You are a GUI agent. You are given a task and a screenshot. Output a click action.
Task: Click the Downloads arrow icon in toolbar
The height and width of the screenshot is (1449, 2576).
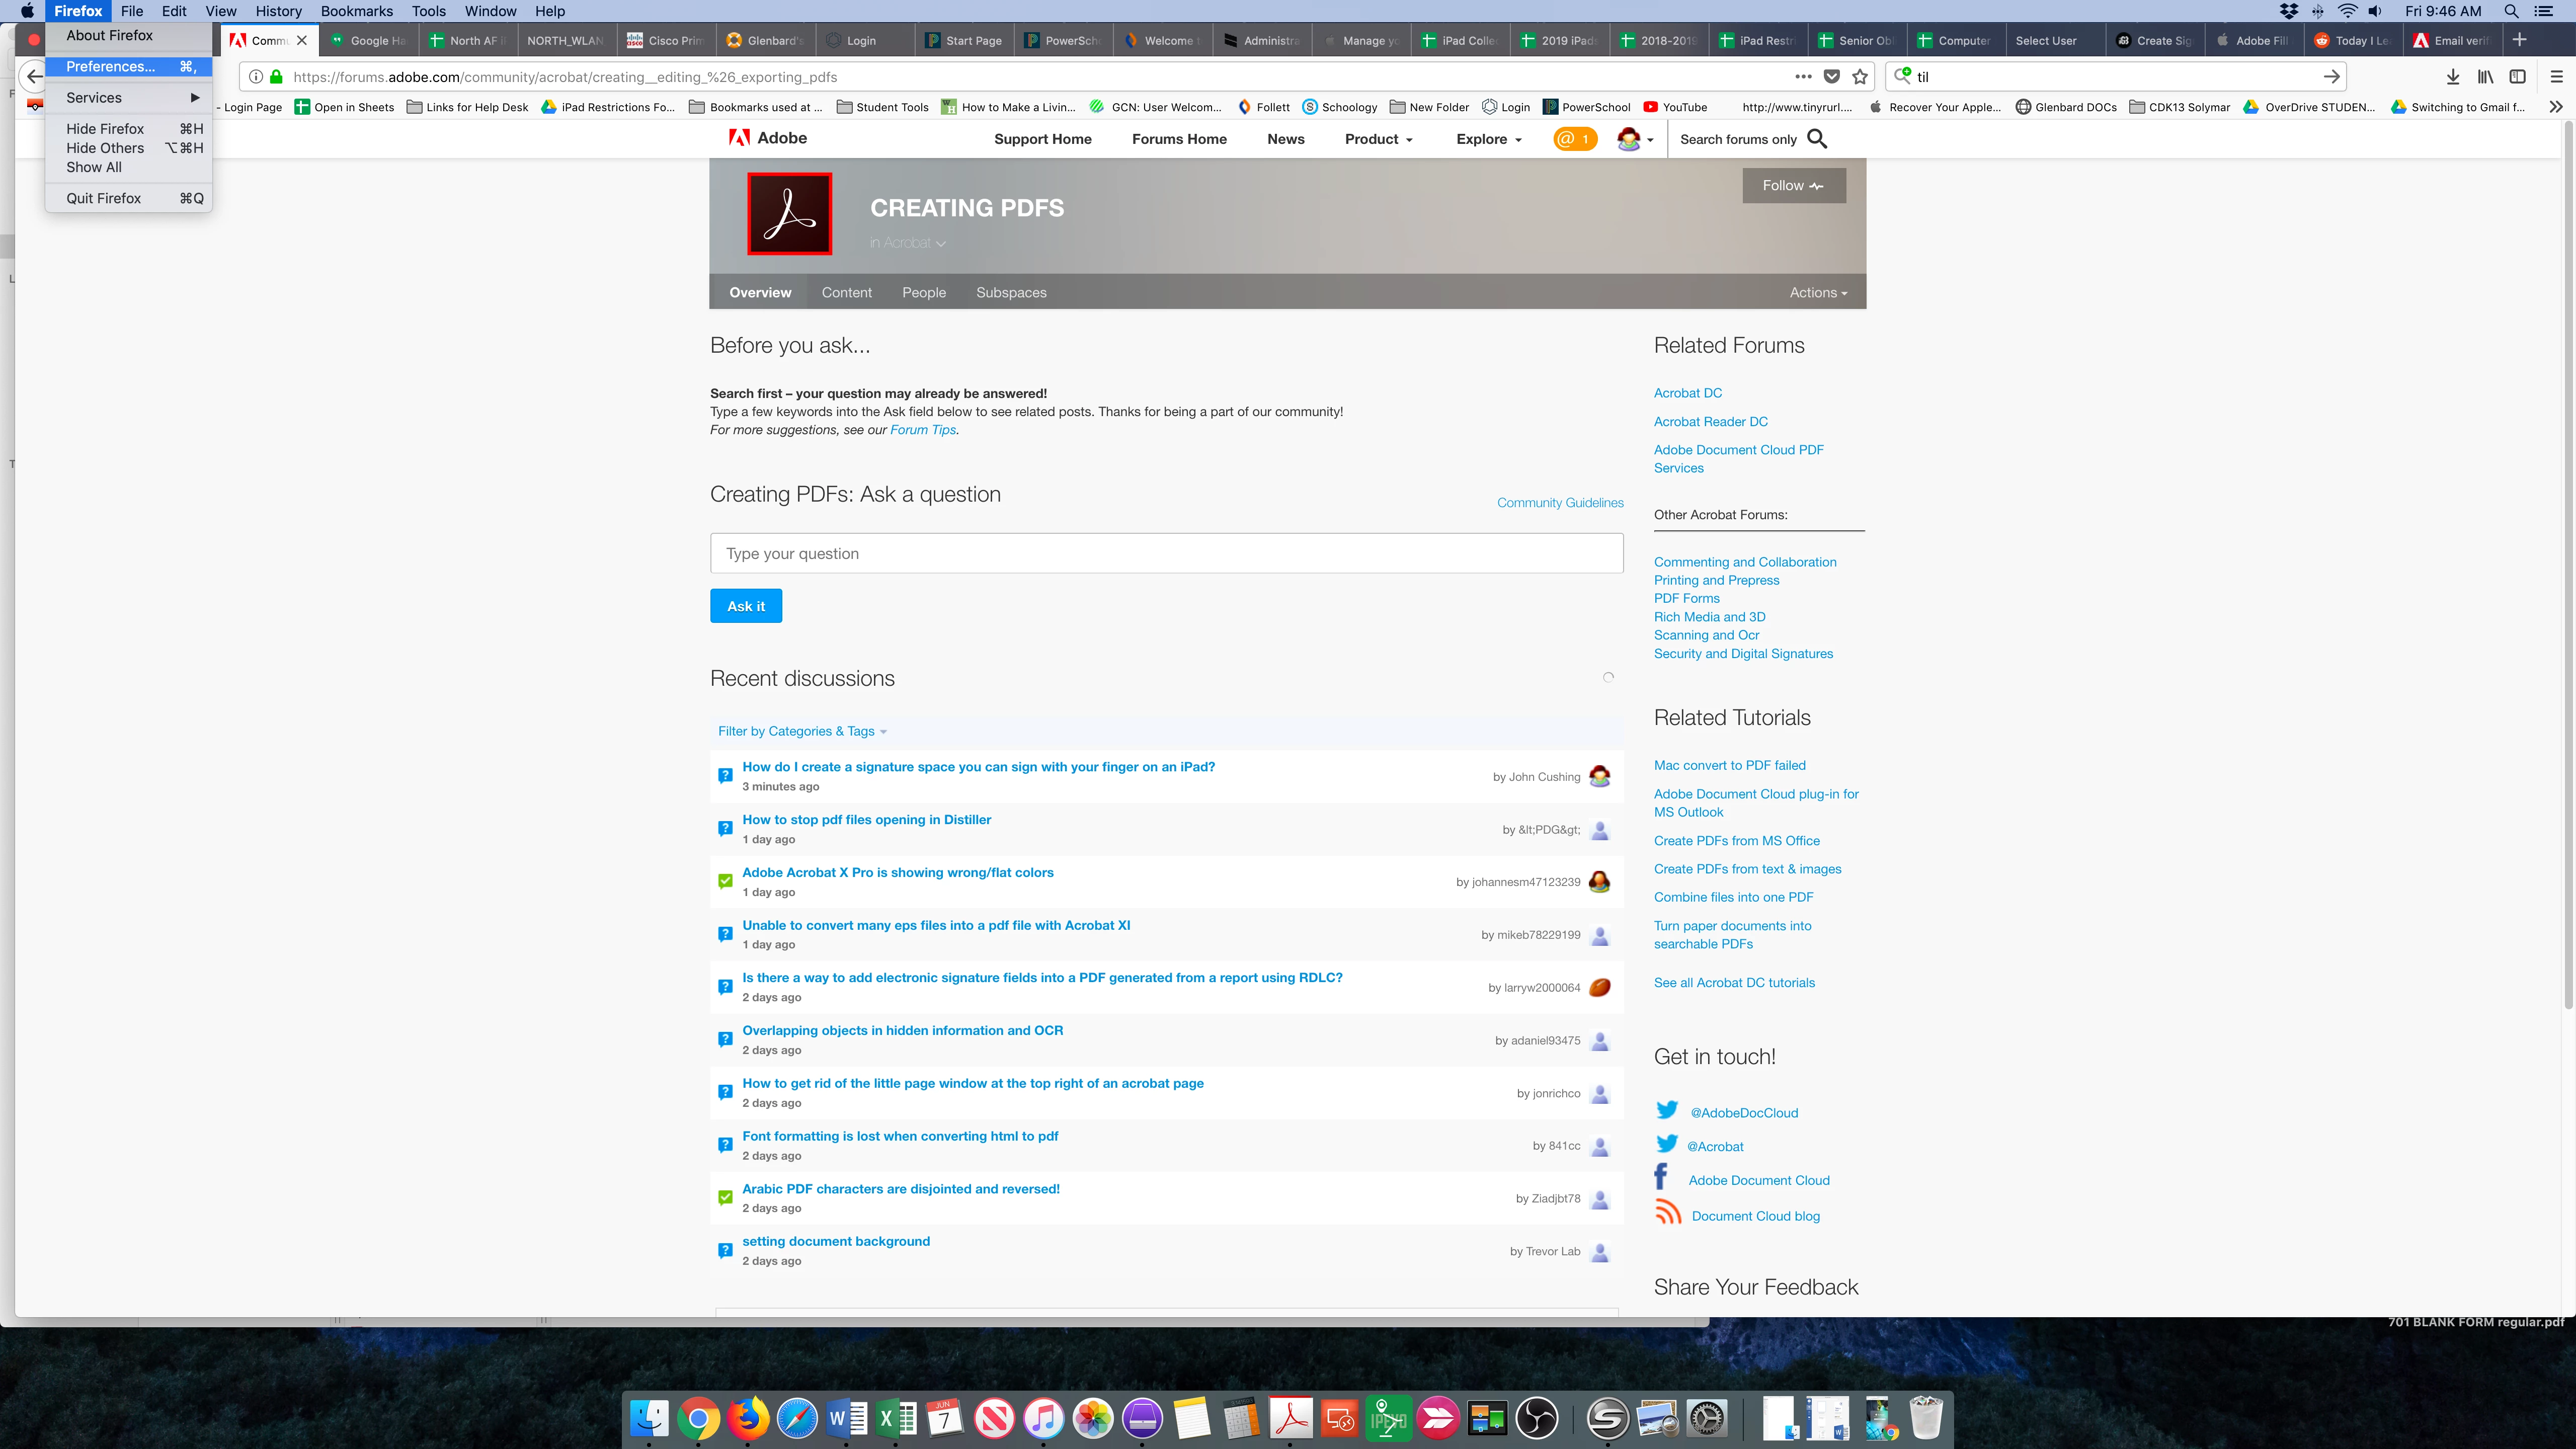coord(2452,77)
